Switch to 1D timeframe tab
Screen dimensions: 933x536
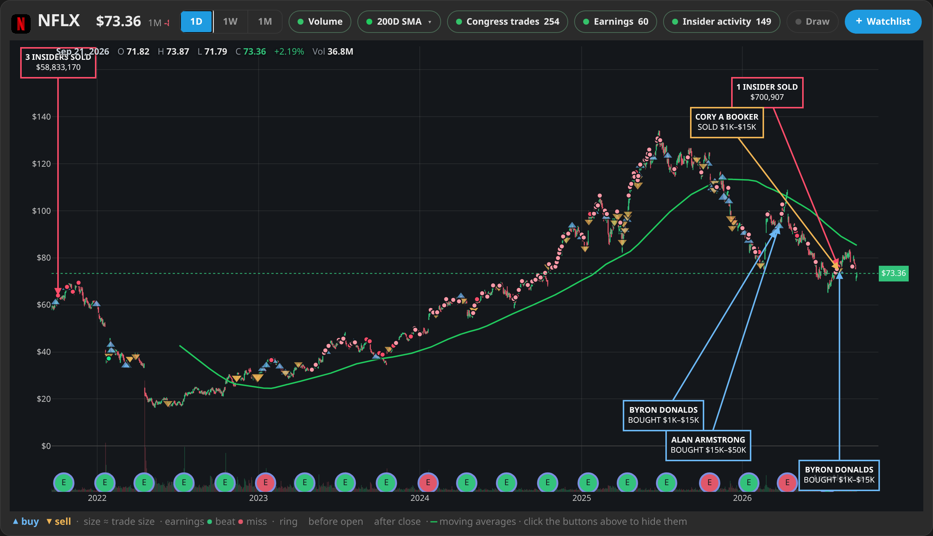click(196, 22)
